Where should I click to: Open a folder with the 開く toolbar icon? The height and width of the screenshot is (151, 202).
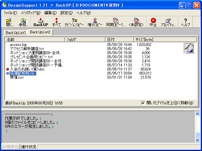[x=9, y=22]
